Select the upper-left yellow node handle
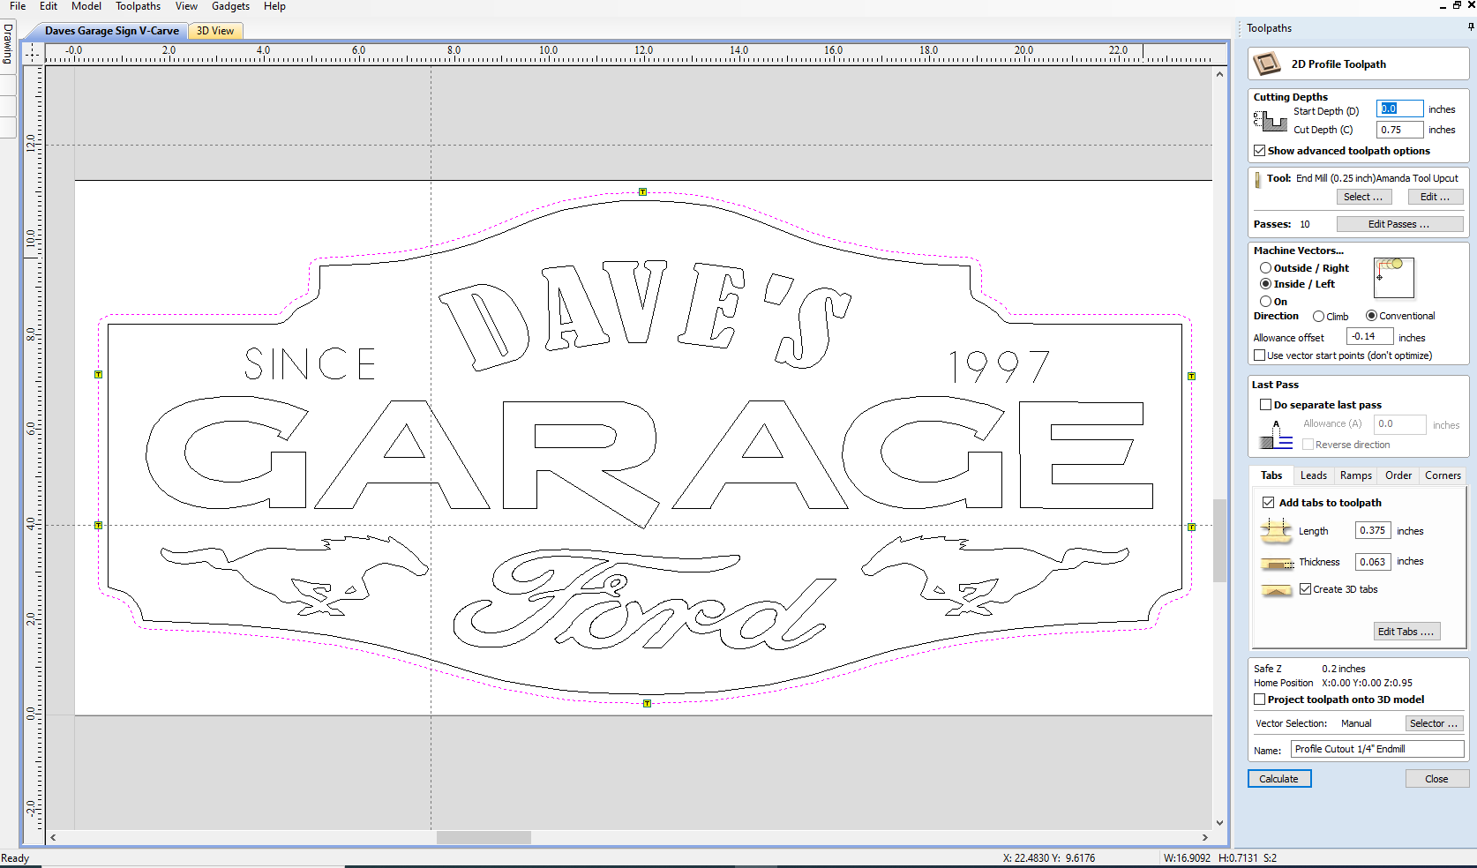This screenshot has height=868, width=1477. [98, 374]
